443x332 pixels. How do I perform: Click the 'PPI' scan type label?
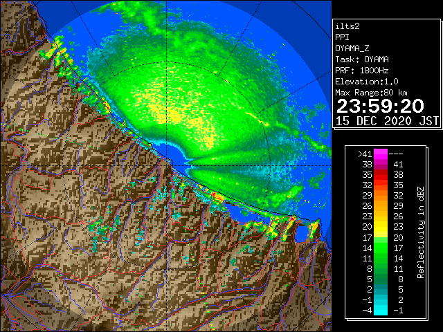coord(342,37)
